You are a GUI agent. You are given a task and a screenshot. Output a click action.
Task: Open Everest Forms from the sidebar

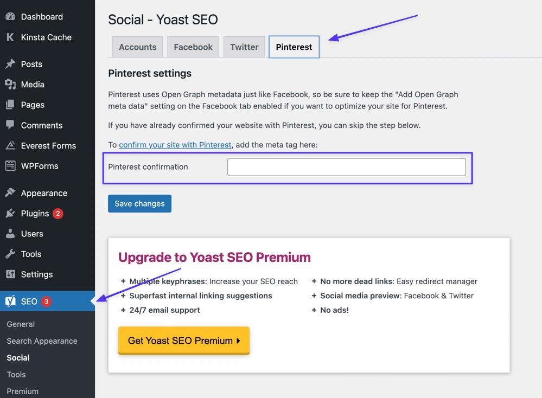[11, 145]
